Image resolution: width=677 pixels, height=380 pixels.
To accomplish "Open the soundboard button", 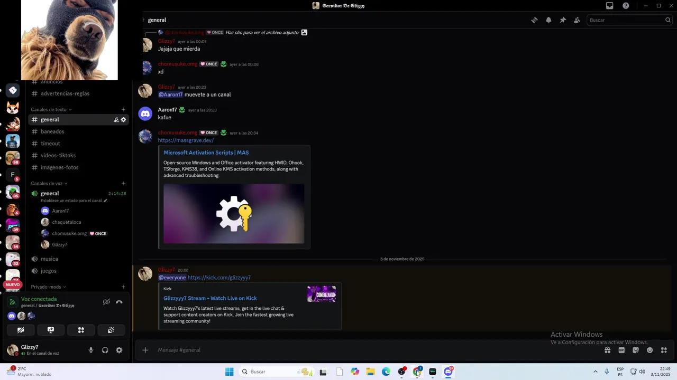I will pos(111,330).
